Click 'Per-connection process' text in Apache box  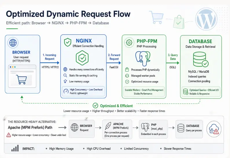[x=116, y=133]
